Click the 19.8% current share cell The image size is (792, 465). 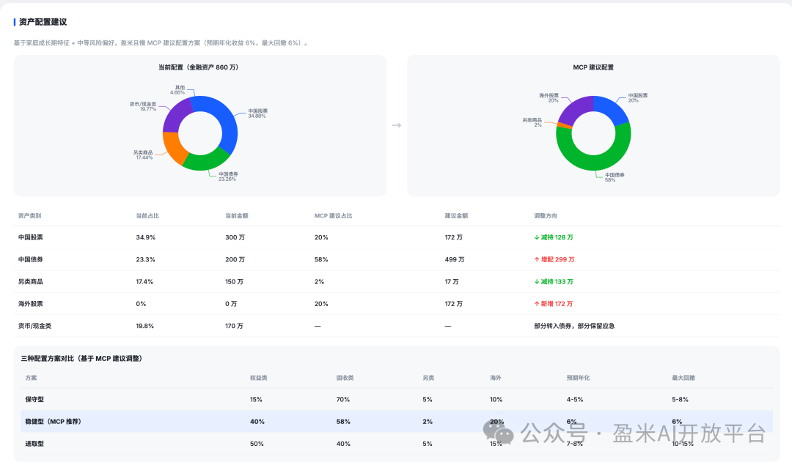[145, 327]
